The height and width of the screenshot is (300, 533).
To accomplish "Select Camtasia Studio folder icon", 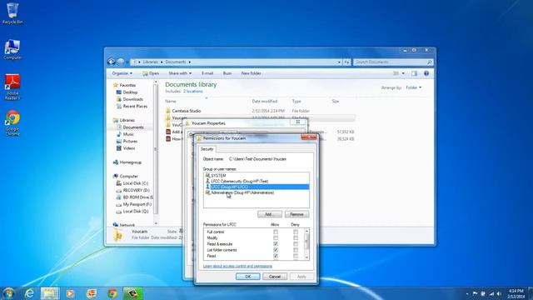I will (x=168, y=111).
